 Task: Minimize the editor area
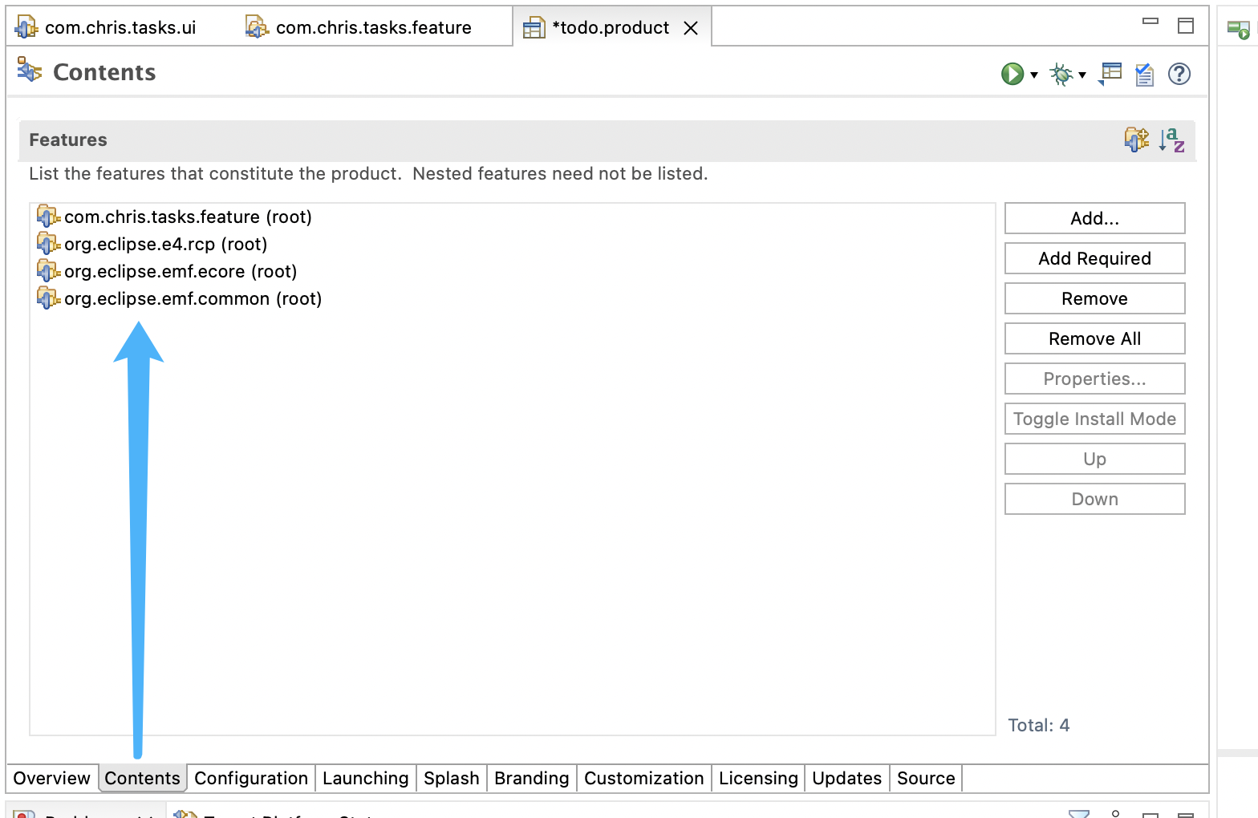[1150, 22]
